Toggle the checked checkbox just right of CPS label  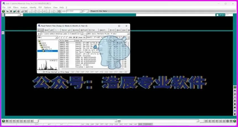(74, 37)
